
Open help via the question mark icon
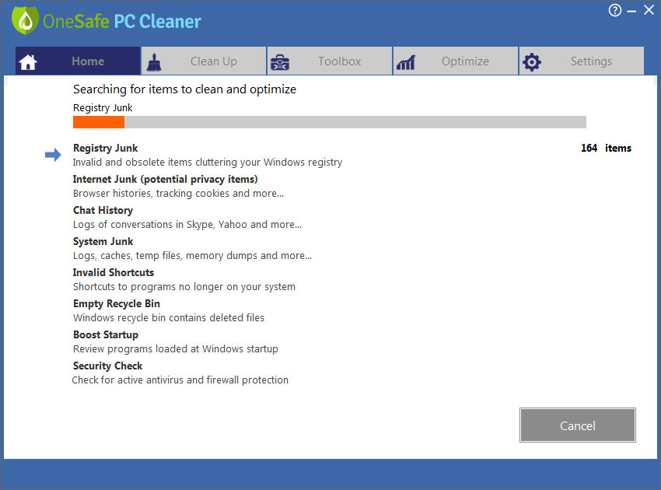615,10
